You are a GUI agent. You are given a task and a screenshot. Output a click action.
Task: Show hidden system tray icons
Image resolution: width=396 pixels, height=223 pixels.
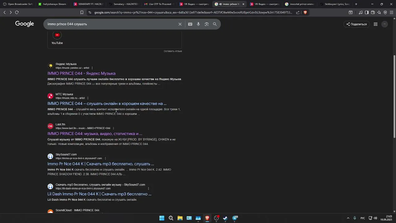tap(348, 218)
